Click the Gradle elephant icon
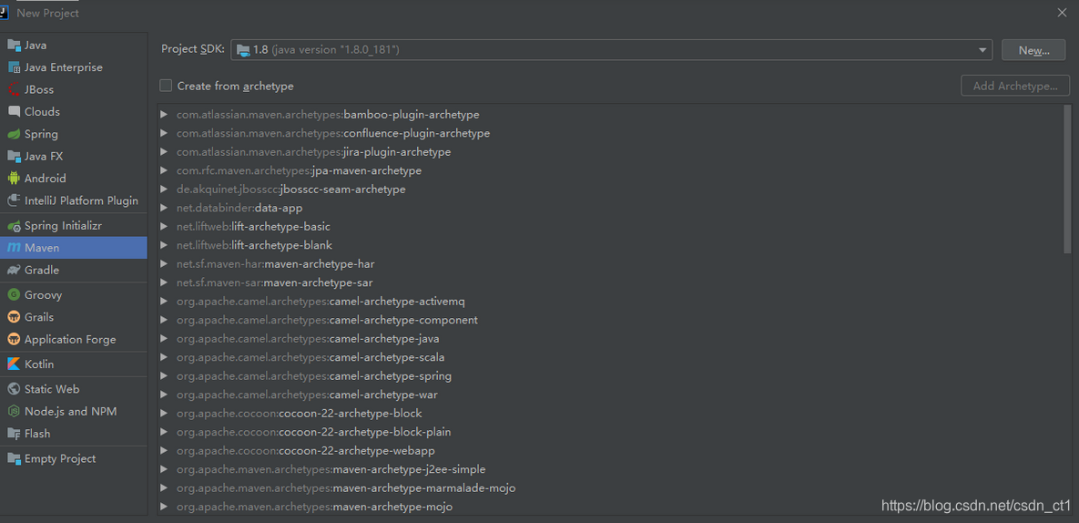Image resolution: width=1079 pixels, height=523 pixels. tap(14, 270)
